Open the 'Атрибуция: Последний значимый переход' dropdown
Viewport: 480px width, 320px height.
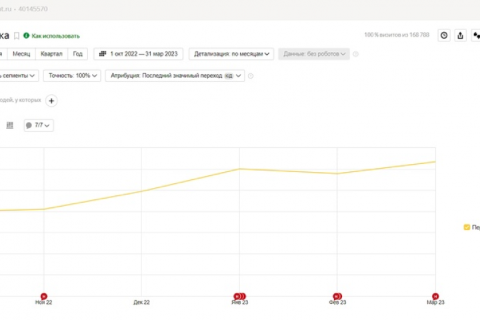point(175,75)
